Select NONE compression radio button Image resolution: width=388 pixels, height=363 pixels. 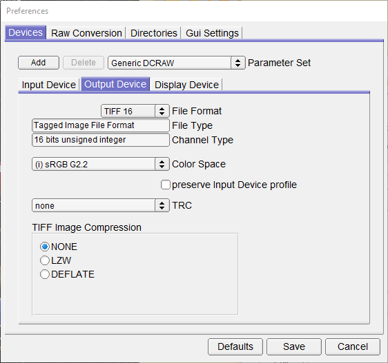45,247
